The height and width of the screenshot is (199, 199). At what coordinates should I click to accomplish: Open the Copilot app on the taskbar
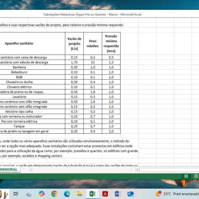[42, 194]
